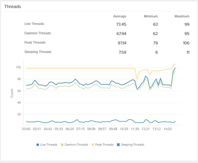The width and height of the screenshot is (198, 163).
Task: Hide Daemon Threads series via legend label
Action: pyautogui.click(x=76, y=145)
